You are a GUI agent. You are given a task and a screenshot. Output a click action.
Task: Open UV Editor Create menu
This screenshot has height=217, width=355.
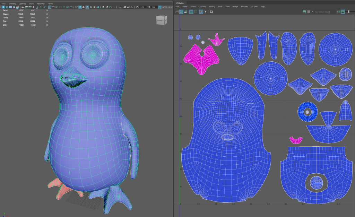click(184, 7)
